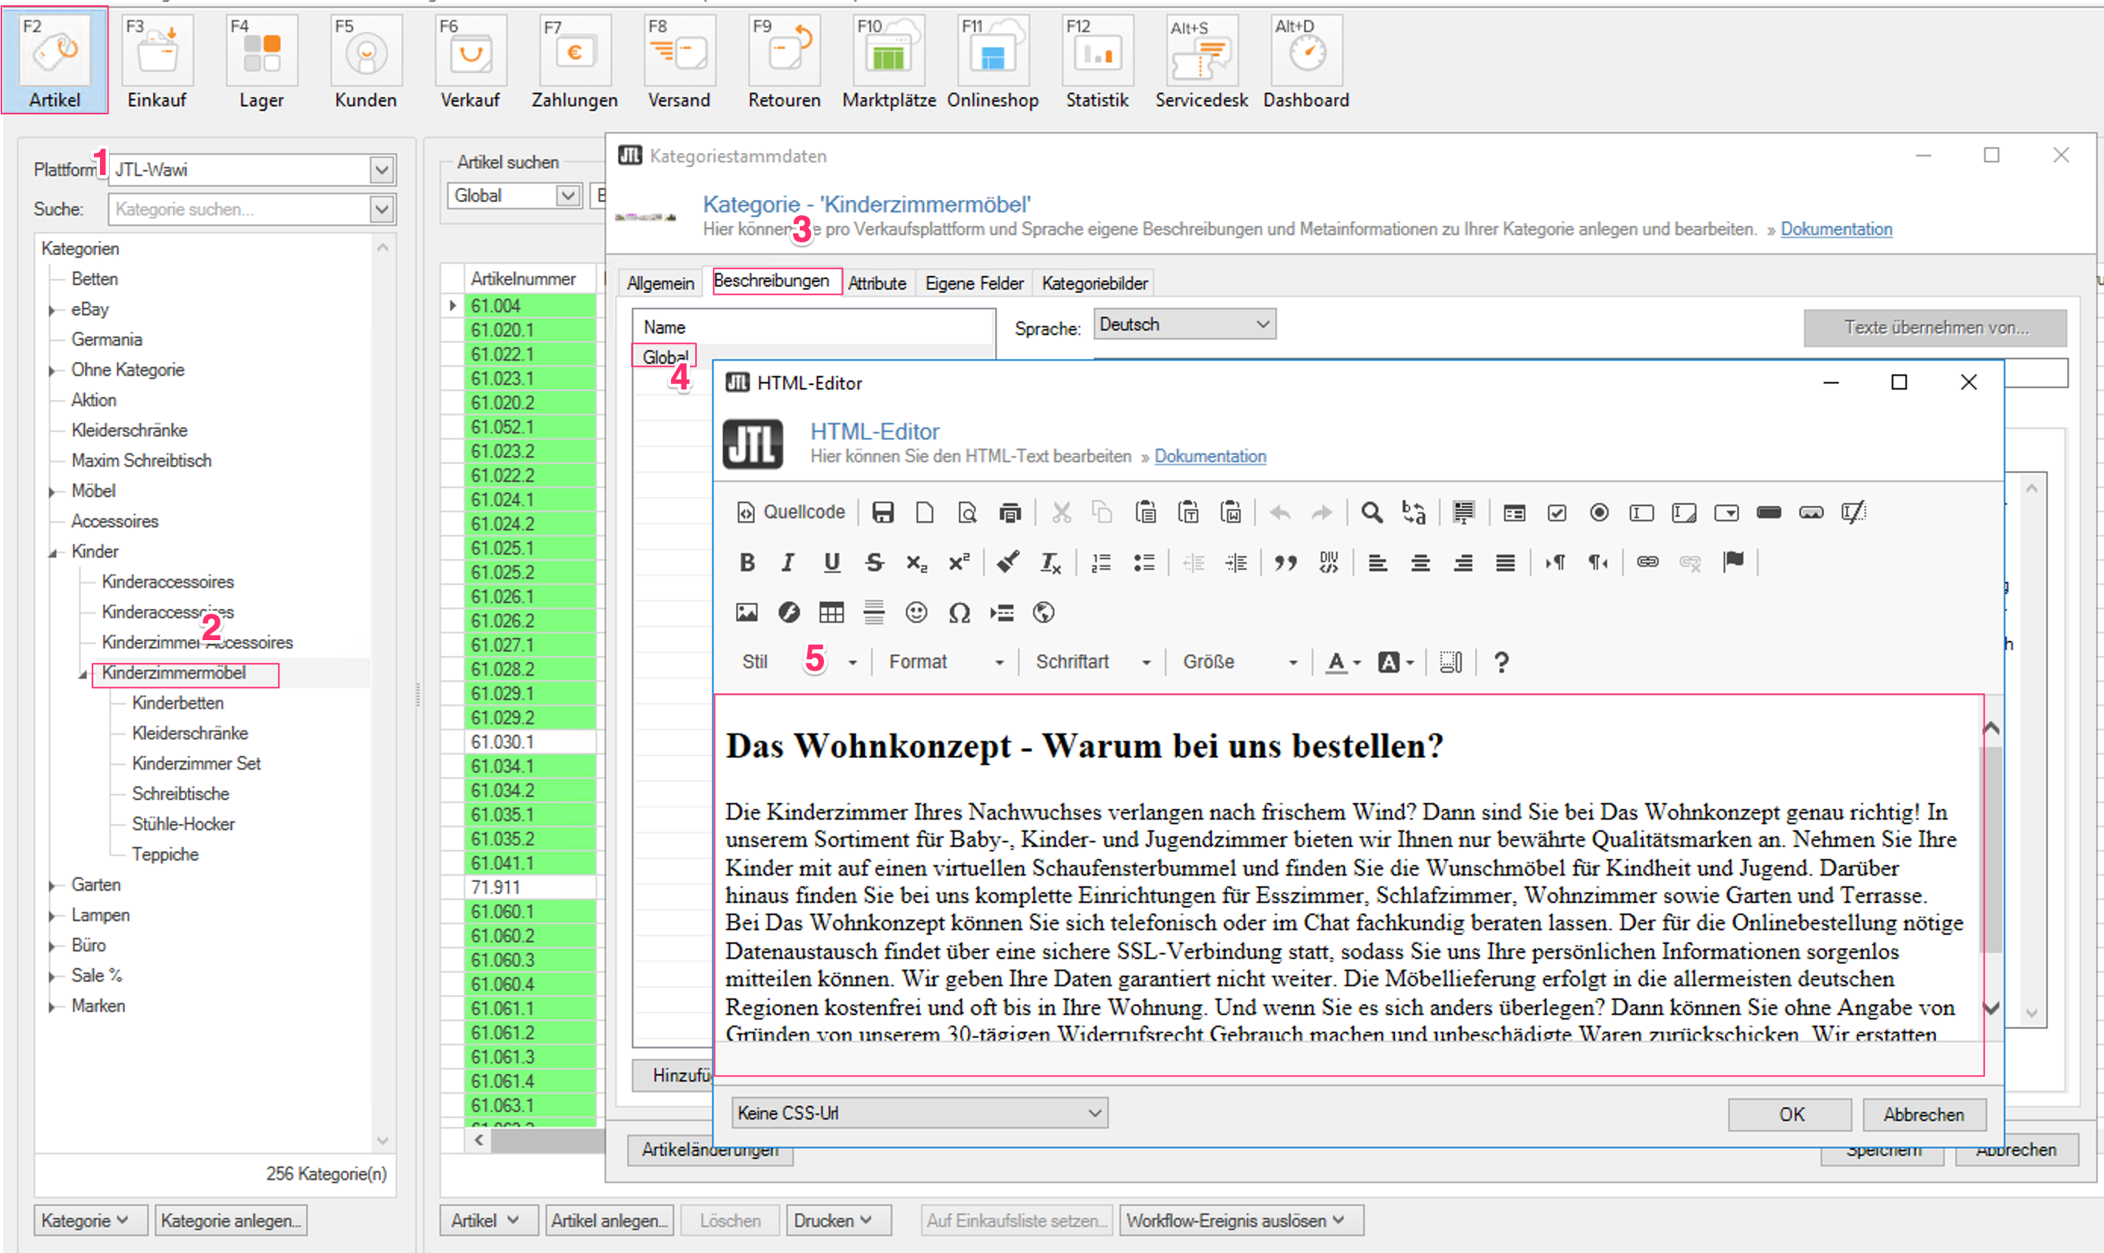This screenshot has width=2104, height=1253.
Task: Select Kinderbetten in category tree
Action: [177, 702]
